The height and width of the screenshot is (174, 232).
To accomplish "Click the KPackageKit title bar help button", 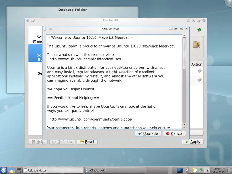I will (188, 20).
